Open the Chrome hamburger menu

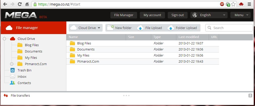point(249,4)
